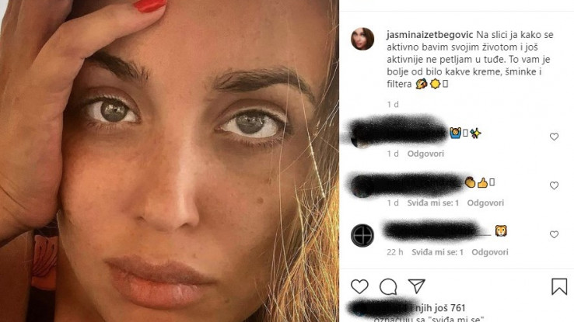
Task: Open the crosshair avatar of third commenter
Action: pos(362,235)
